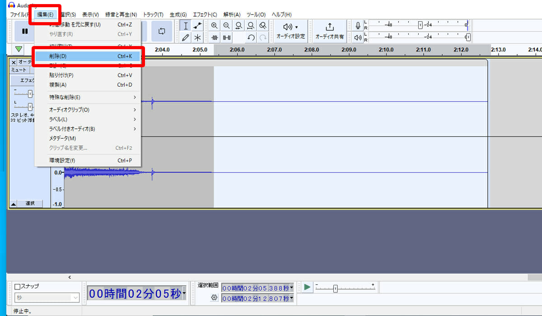Image resolution: width=542 pixels, height=316 pixels.
Task: Enable the スナップ checkbox
Action: [x=18, y=286]
